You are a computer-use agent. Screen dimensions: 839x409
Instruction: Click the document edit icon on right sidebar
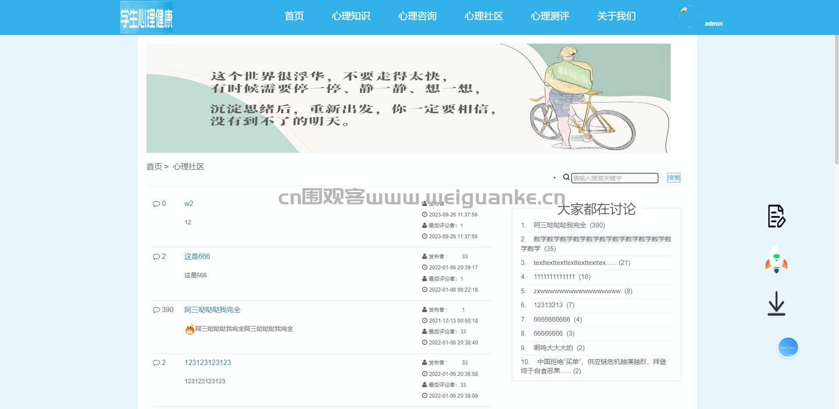click(777, 216)
